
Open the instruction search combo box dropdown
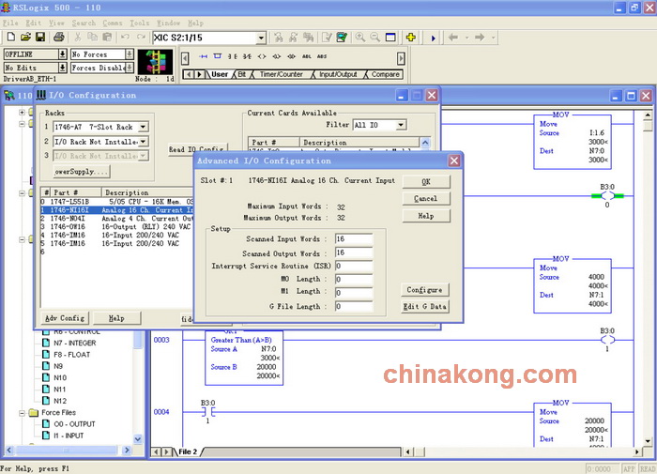(x=261, y=38)
